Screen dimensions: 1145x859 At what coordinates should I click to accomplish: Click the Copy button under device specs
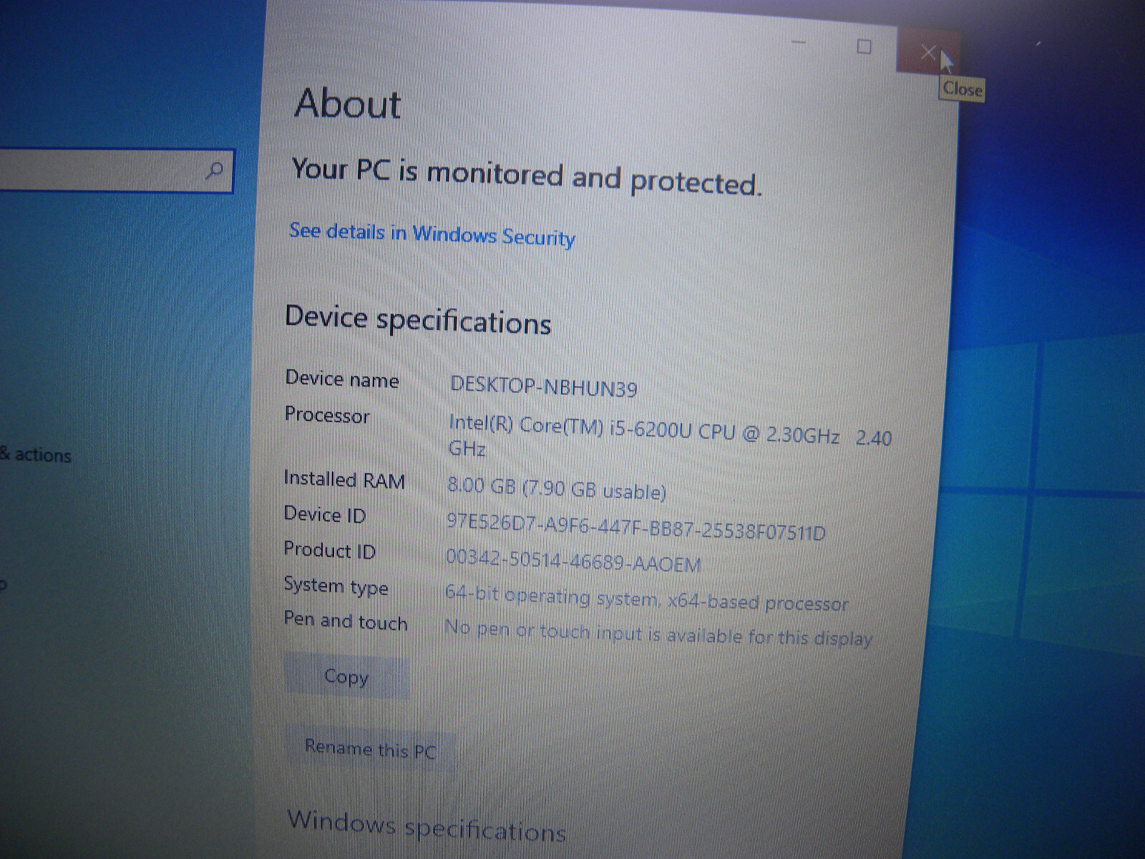pos(346,676)
